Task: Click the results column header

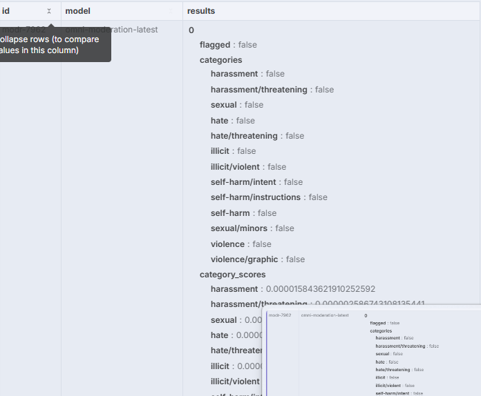Action: pyautogui.click(x=201, y=11)
